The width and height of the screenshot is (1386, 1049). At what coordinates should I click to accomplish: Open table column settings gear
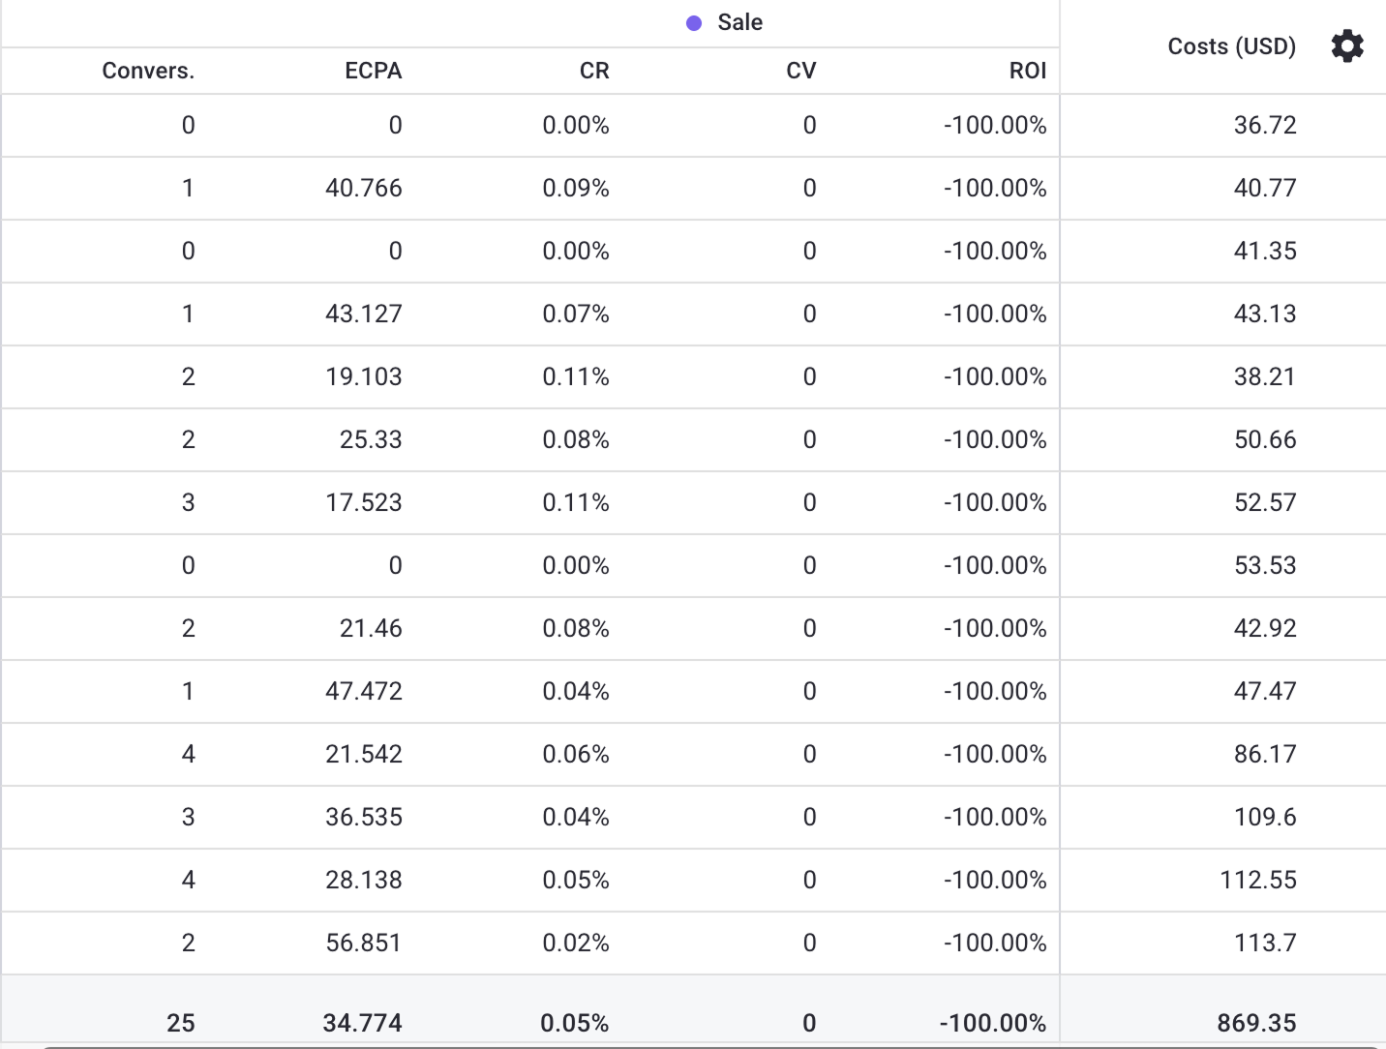coord(1347,46)
